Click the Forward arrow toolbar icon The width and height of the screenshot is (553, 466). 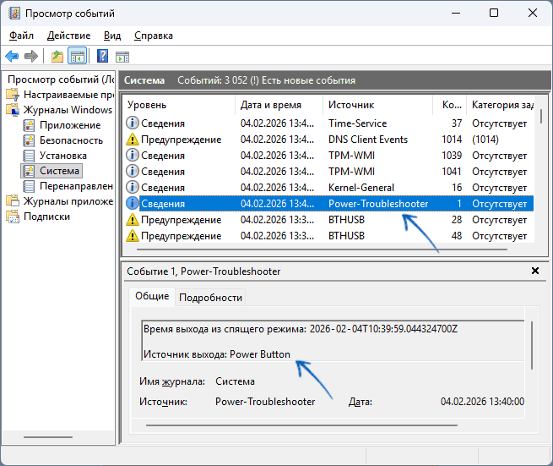(31, 57)
